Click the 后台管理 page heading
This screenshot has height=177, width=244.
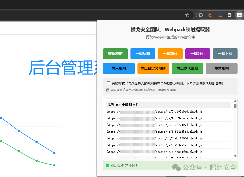click(x=63, y=68)
